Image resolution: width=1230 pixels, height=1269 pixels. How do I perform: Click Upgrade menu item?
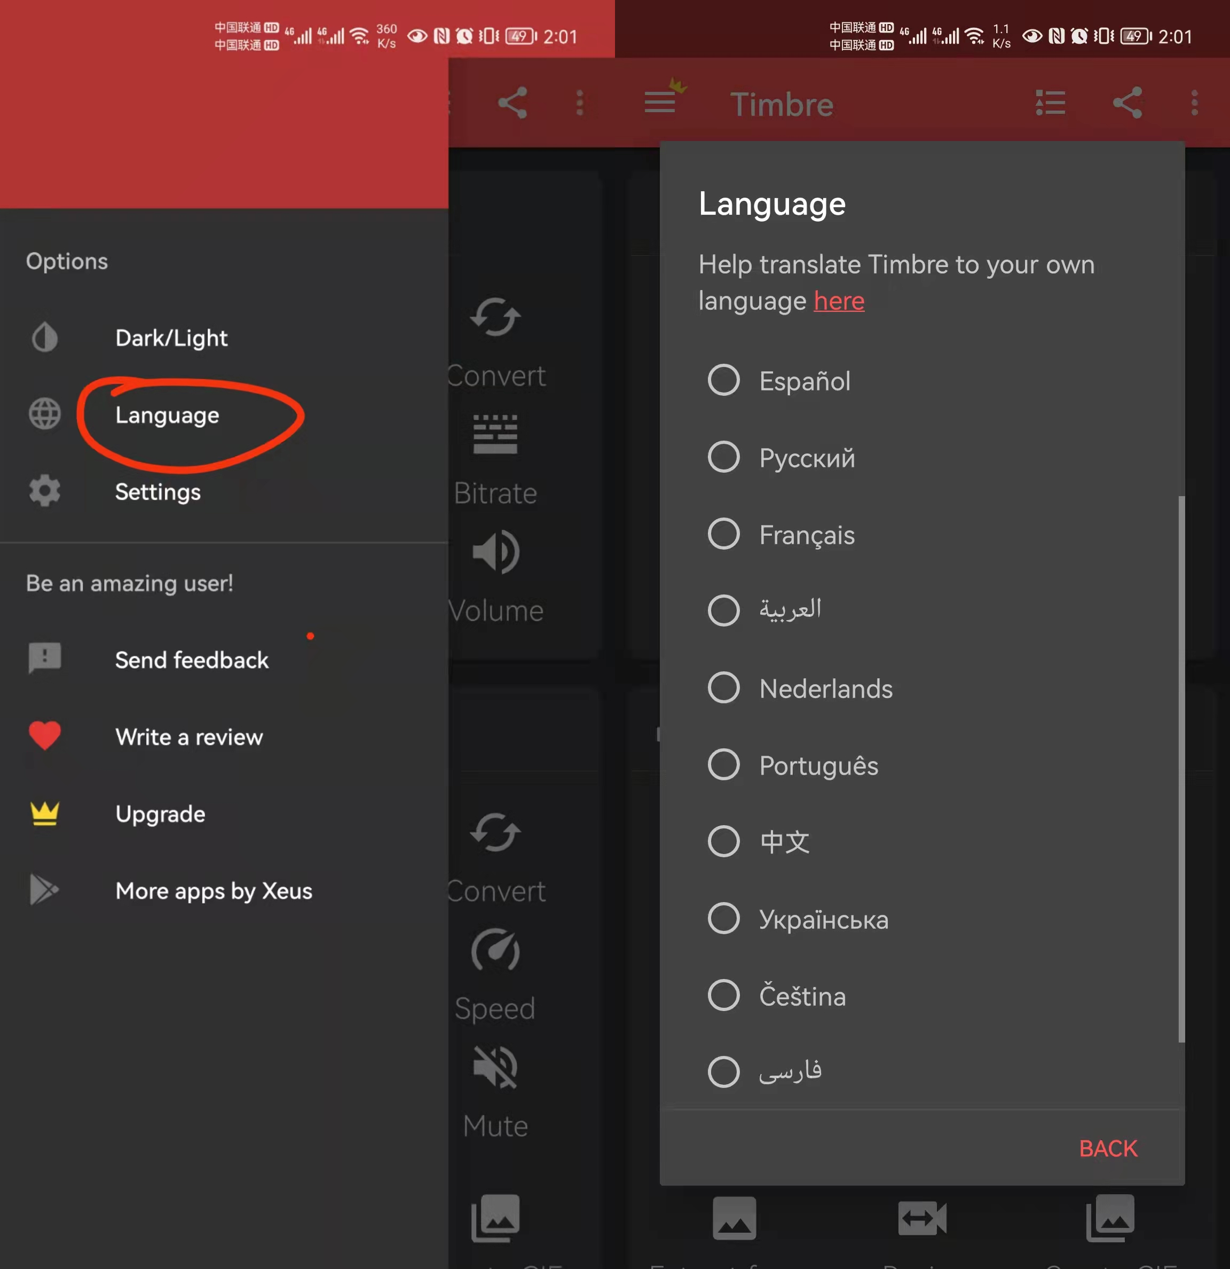pos(161,813)
